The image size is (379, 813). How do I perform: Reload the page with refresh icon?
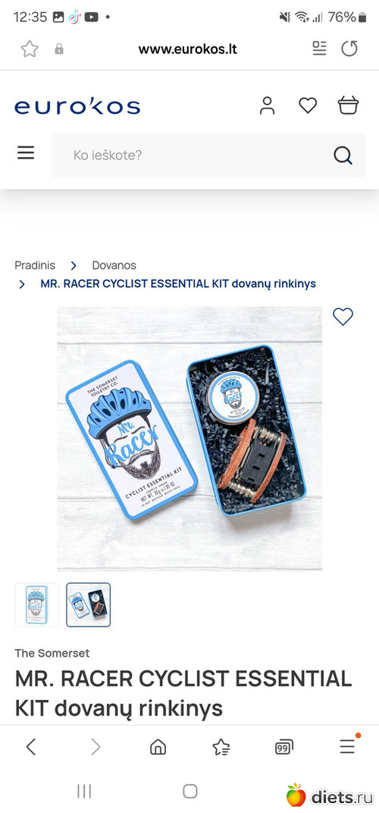(349, 49)
